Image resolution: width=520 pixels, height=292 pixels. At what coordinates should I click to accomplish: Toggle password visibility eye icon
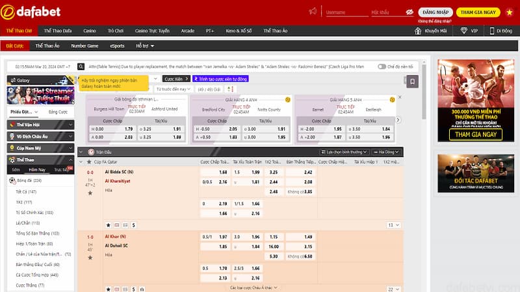[x=410, y=12]
